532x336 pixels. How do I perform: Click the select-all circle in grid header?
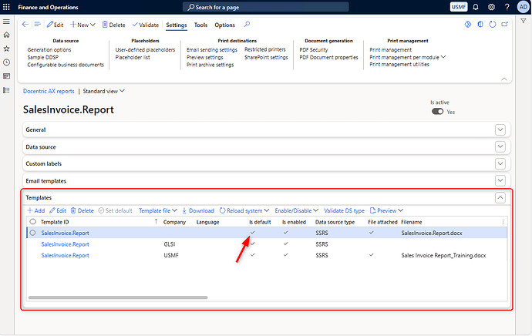tap(32, 222)
